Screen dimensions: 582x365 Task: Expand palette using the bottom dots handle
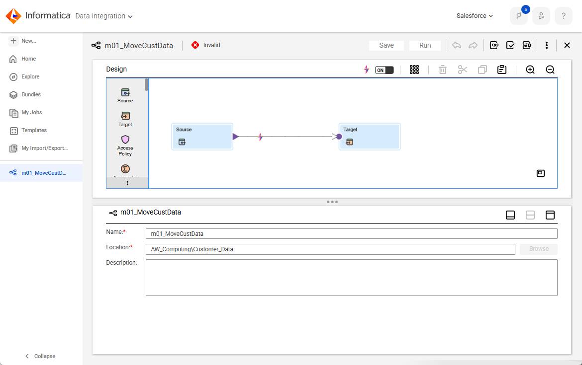click(x=127, y=183)
